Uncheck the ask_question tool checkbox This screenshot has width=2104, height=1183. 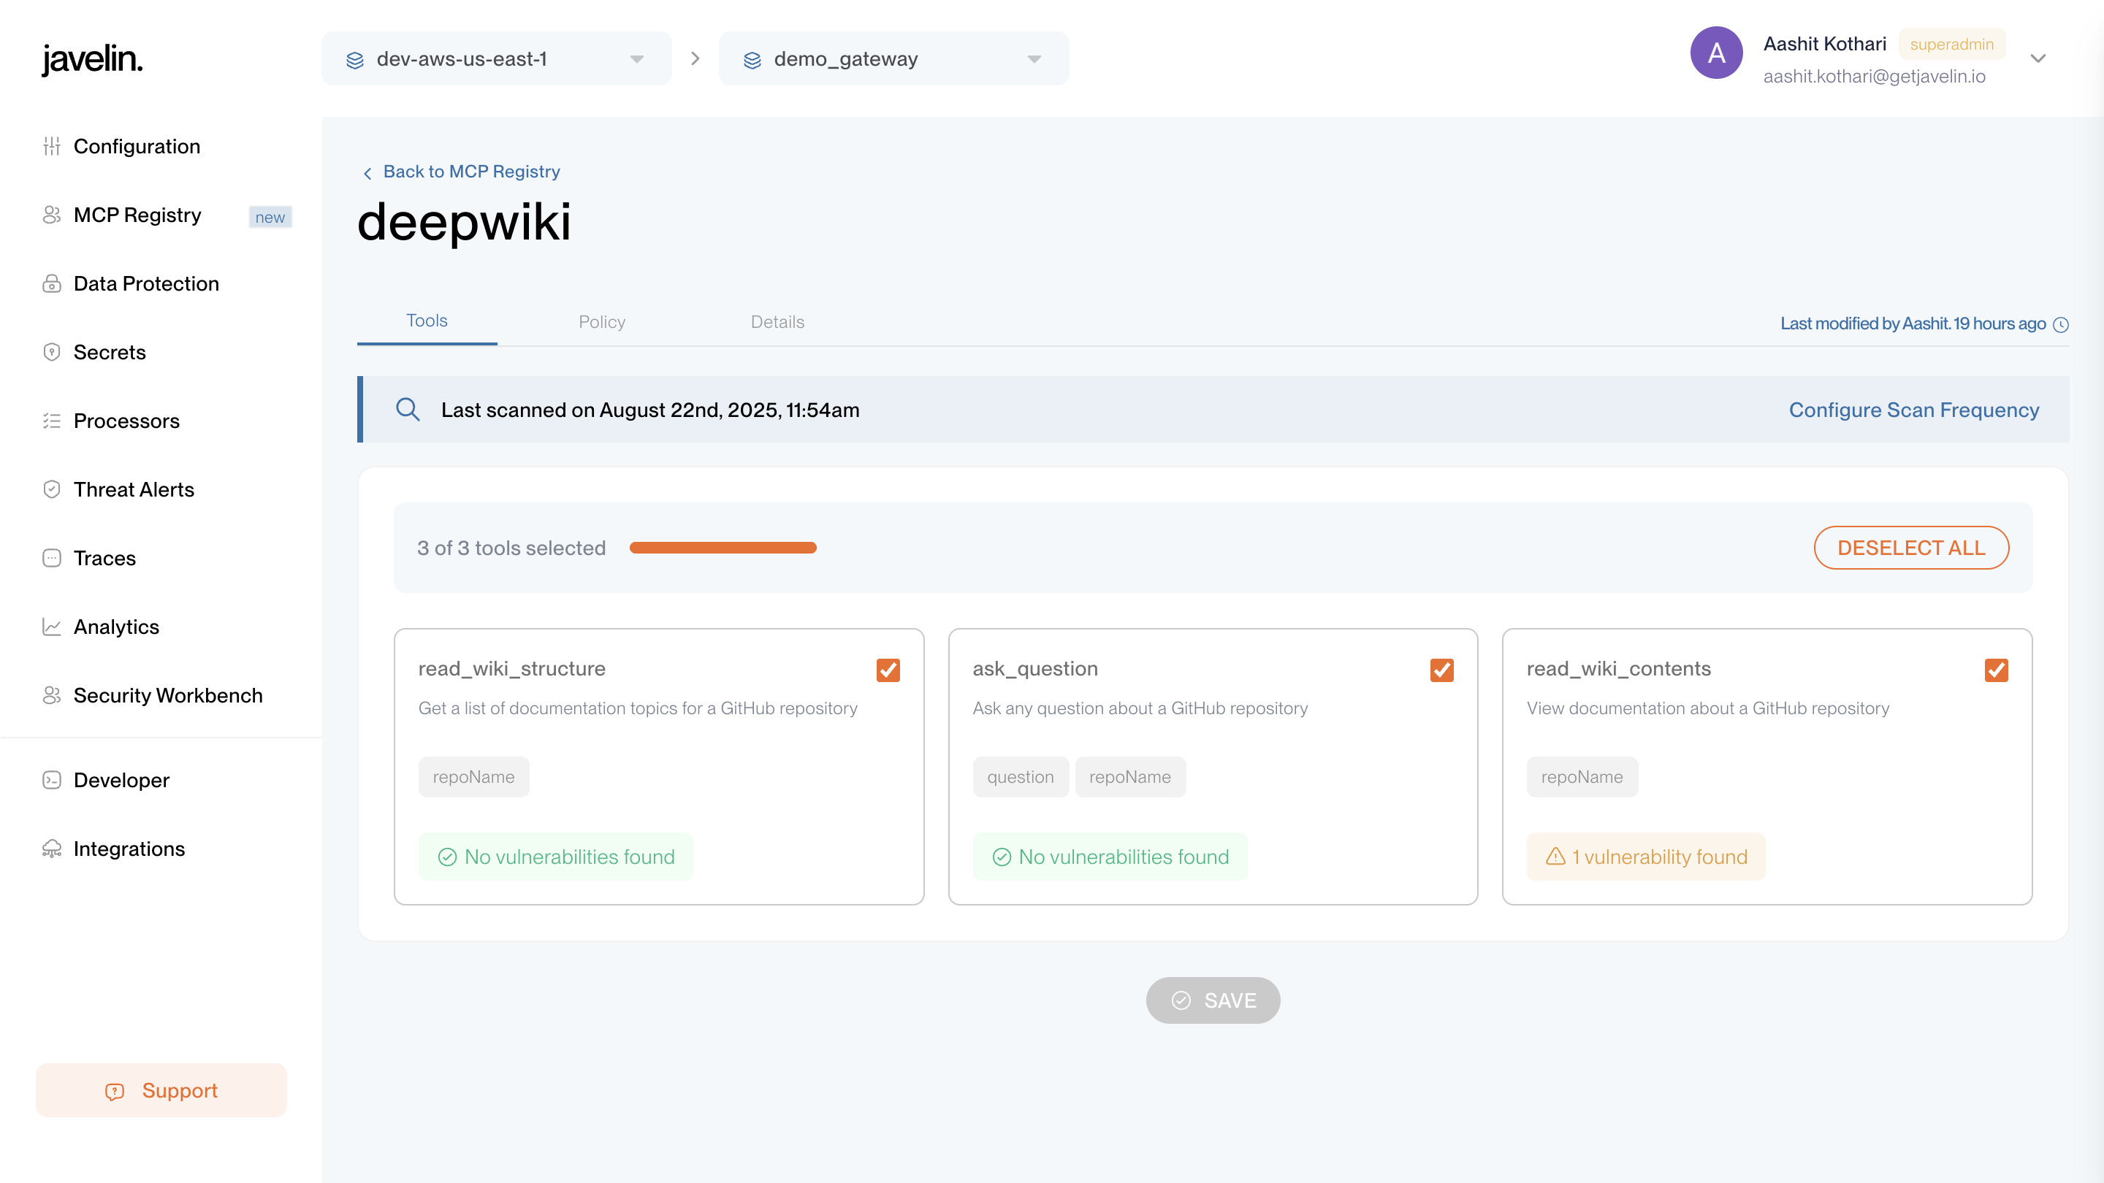click(1441, 670)
